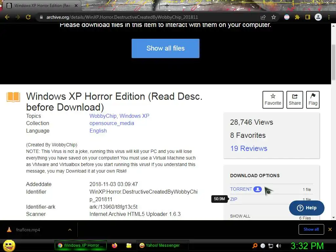Screen dimensions: 336x252
Task: Open the round striped extension icon
Action: [x=287, y=17]
